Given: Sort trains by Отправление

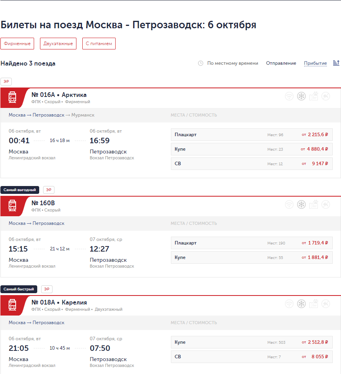Looking at the screenshot, I should pos(281,63).
